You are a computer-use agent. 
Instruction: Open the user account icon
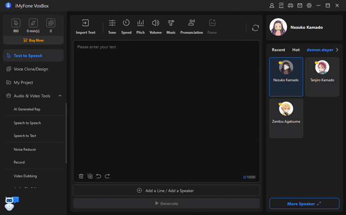pyautogui.click(x=272, y=6)
